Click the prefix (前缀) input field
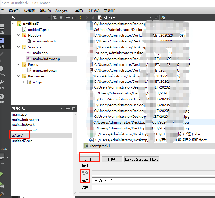The height and width of the screenshot is (198, 215). click(x=153, y=180)
